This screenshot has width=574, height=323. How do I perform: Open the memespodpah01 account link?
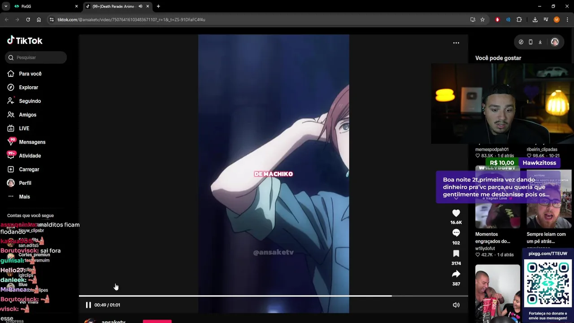pyautogui.click(x=492, y=149)
